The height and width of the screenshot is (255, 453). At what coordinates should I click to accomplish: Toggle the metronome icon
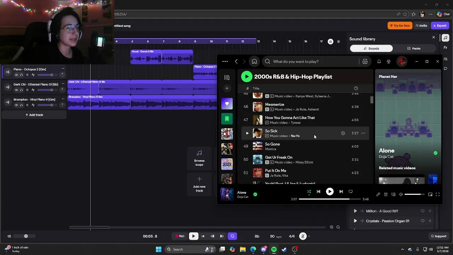pos(303,236)
